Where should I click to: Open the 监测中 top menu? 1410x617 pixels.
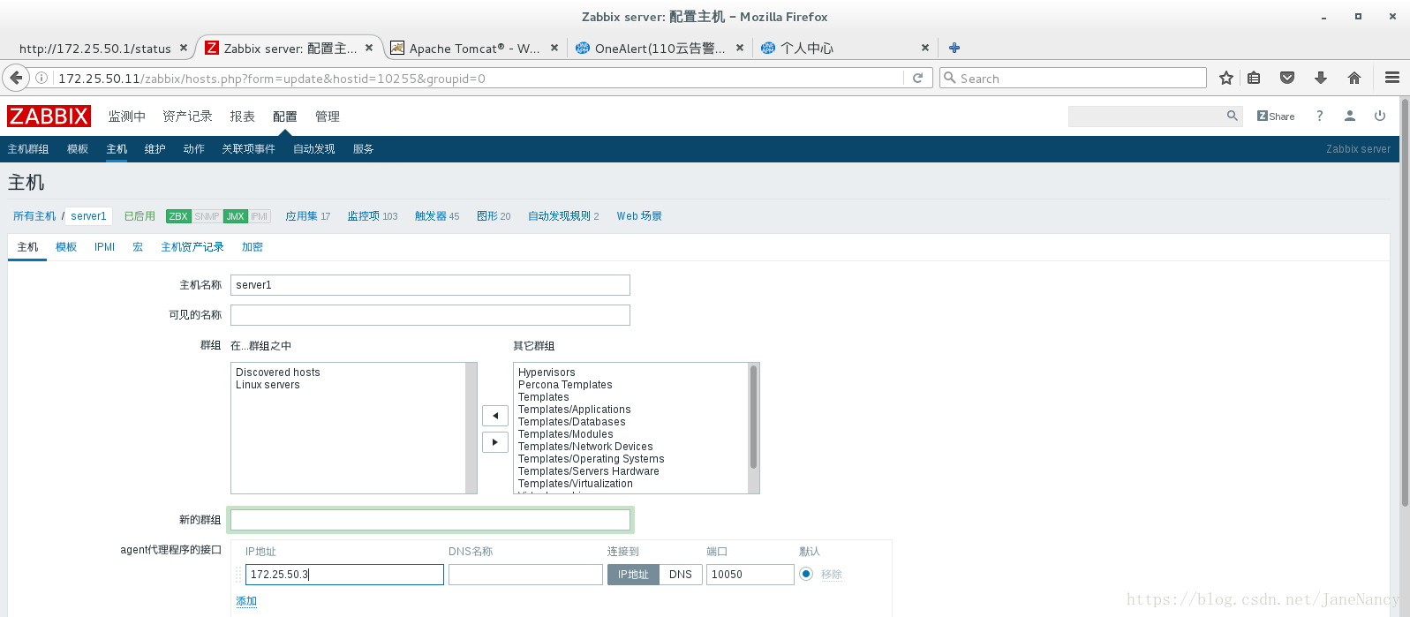[126, 117]
